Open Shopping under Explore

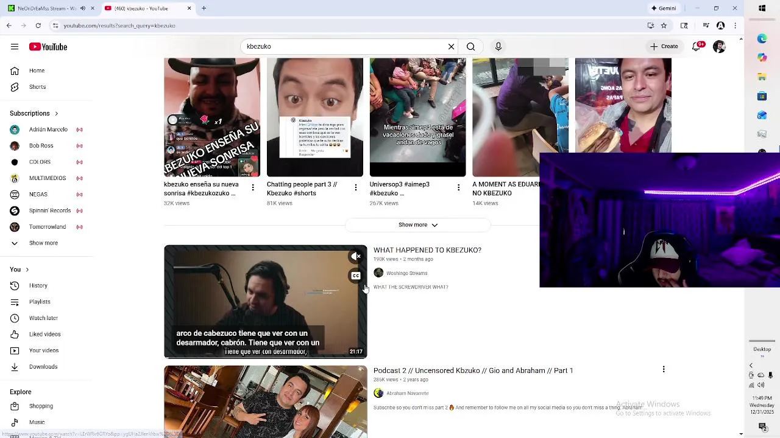(41, 406)
